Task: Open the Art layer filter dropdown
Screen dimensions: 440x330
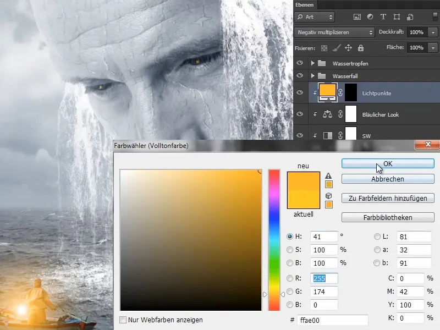Action: point(314,17)
